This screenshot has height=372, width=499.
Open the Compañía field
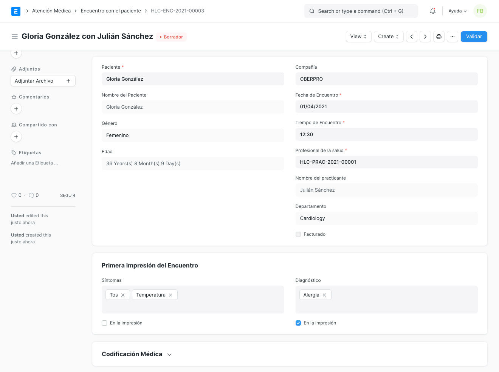pos(386,79)
